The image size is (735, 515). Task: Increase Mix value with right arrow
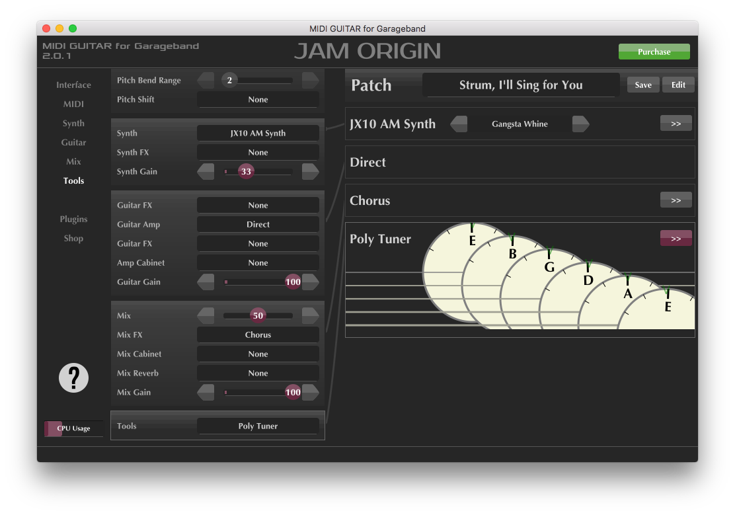click(x=310, y=315)
